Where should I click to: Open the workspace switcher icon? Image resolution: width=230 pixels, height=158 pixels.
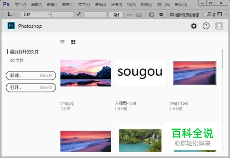219,14
